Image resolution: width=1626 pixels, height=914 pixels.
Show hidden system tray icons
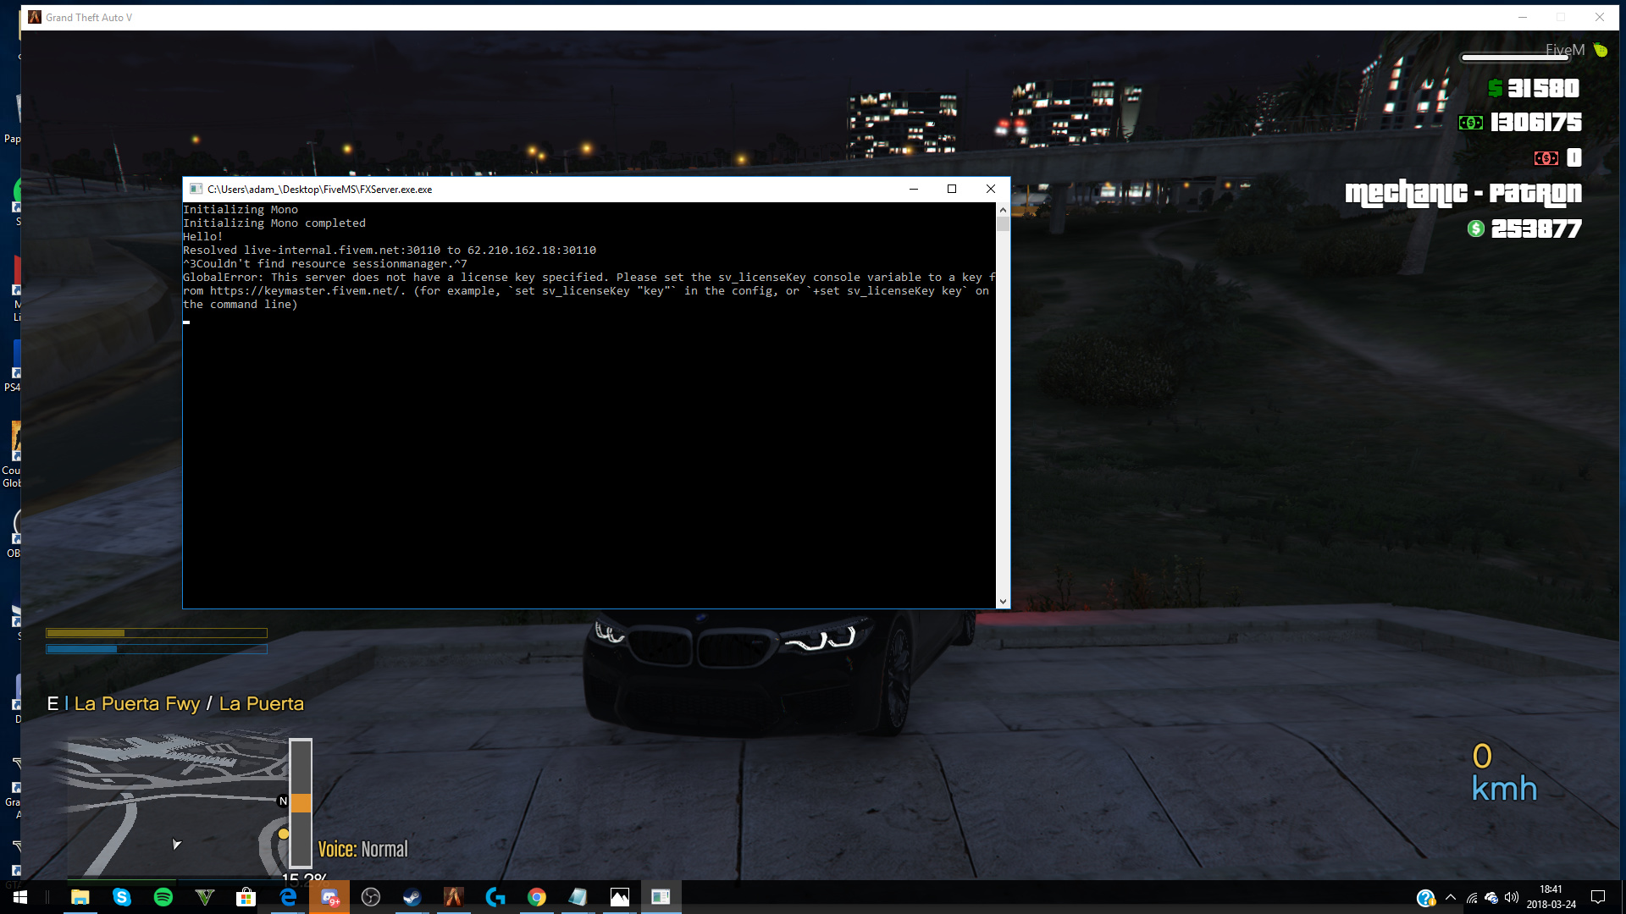click(x=1451, y=898)
